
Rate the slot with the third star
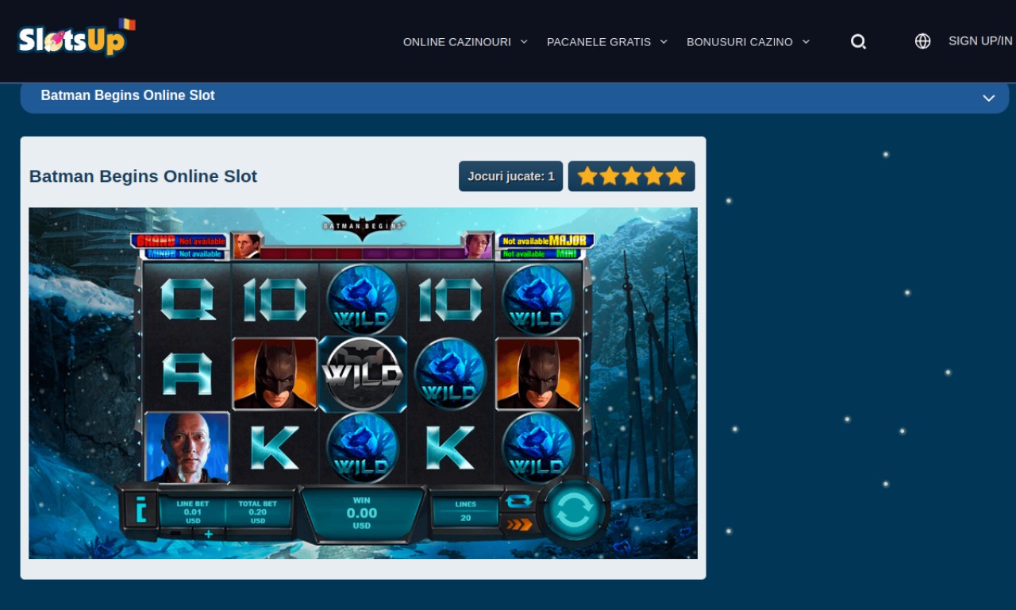(631, 176)
